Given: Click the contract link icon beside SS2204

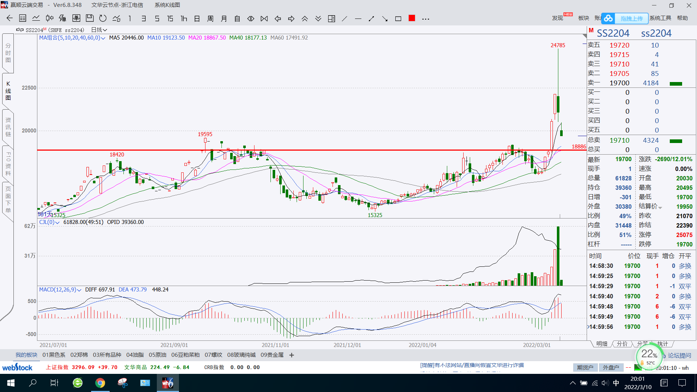Looking at the screenshot, I should click(x=20, y=30).
